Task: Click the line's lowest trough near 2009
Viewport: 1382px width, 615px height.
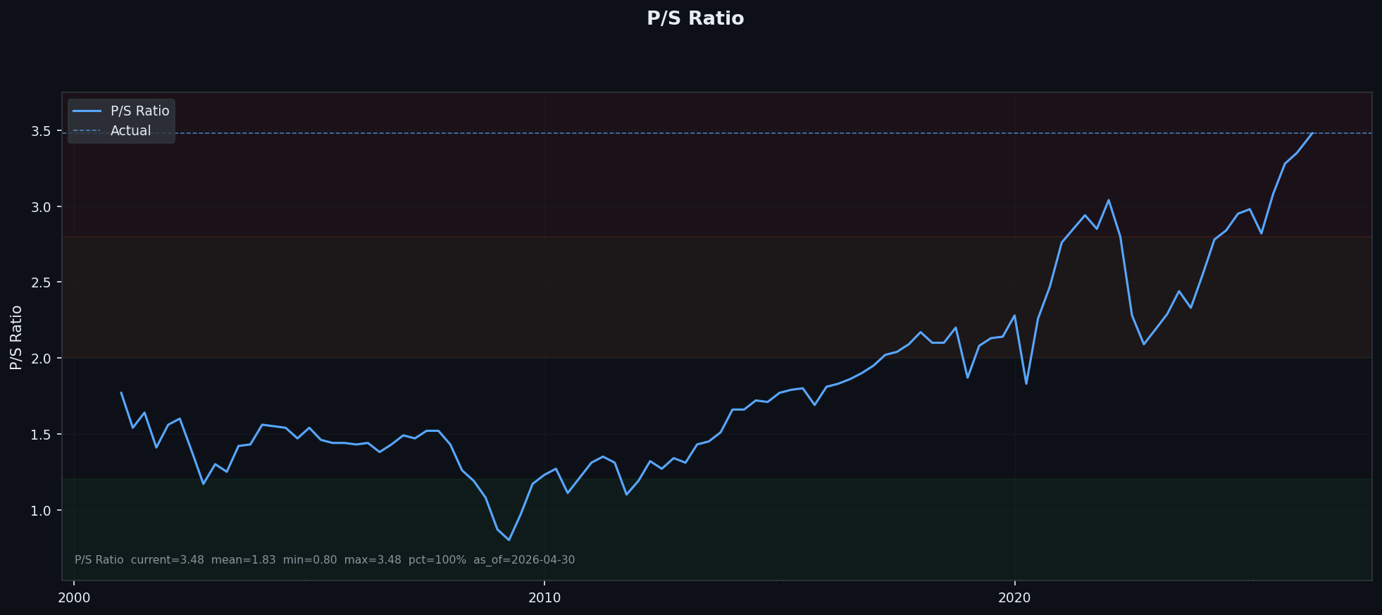Action: 509,540
